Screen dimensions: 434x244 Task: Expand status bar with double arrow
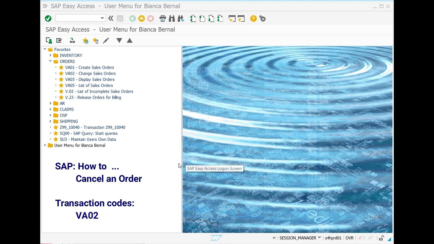coord(274,238)
